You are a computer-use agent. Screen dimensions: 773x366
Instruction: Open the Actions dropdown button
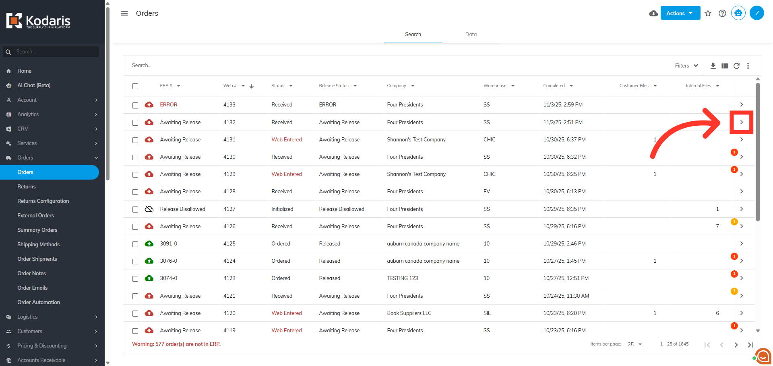pyautogui.click(x=680, y=13)
